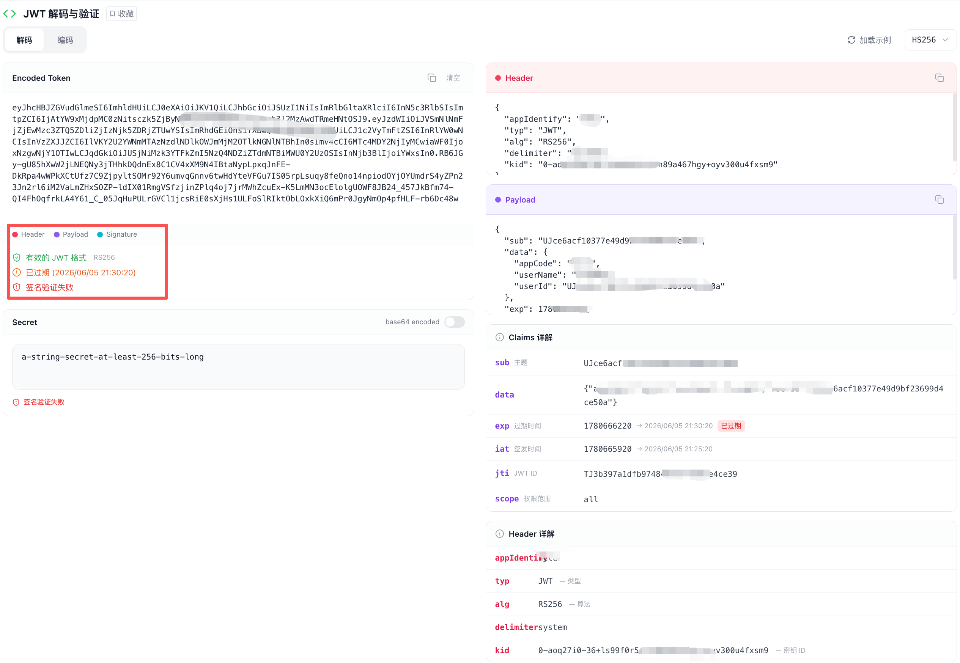Image resolution: width=960 pixels, height=663 pixels.
Task: Click the red Header panel title
Action: (519, 78)
